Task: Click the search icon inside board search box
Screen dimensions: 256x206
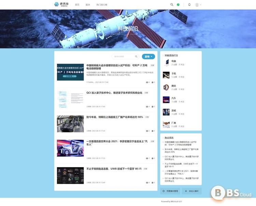Action: point(136,56)
